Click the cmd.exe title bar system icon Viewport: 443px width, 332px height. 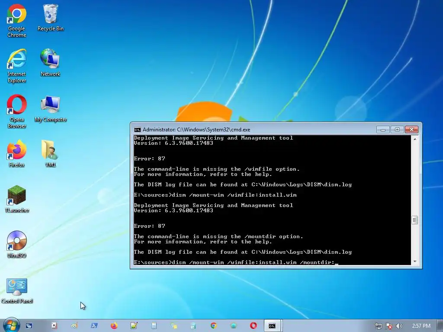[x=137, y=130]
